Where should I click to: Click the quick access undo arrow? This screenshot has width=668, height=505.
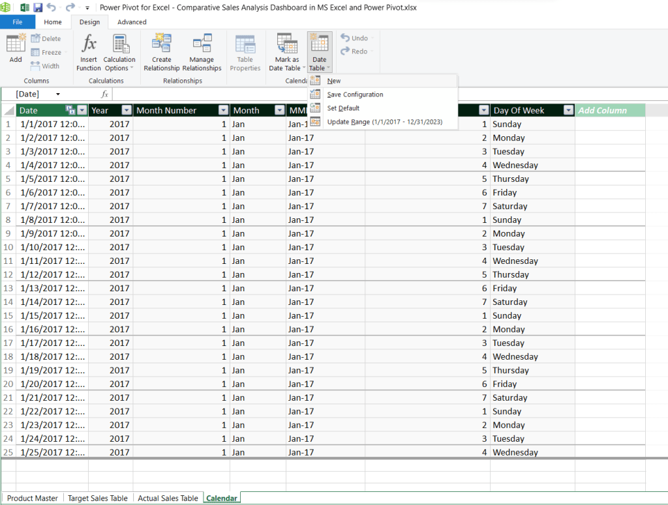(51, 7)
